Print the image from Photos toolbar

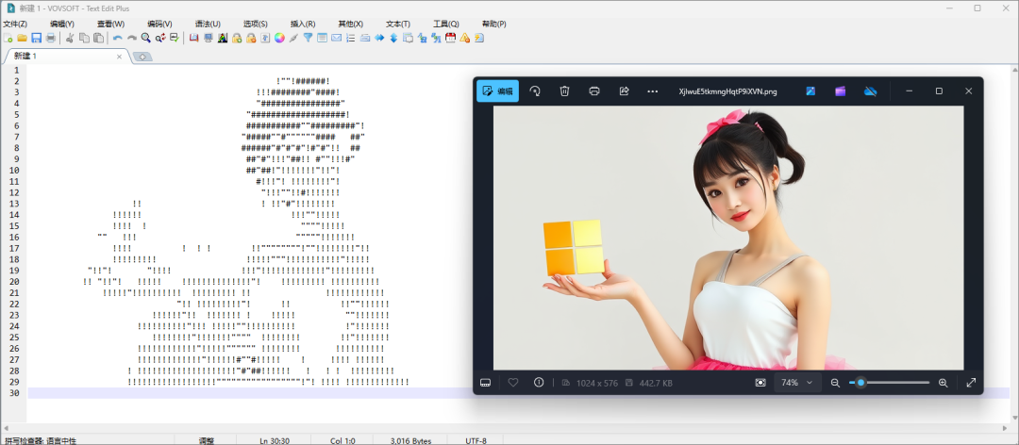[594, 91]
